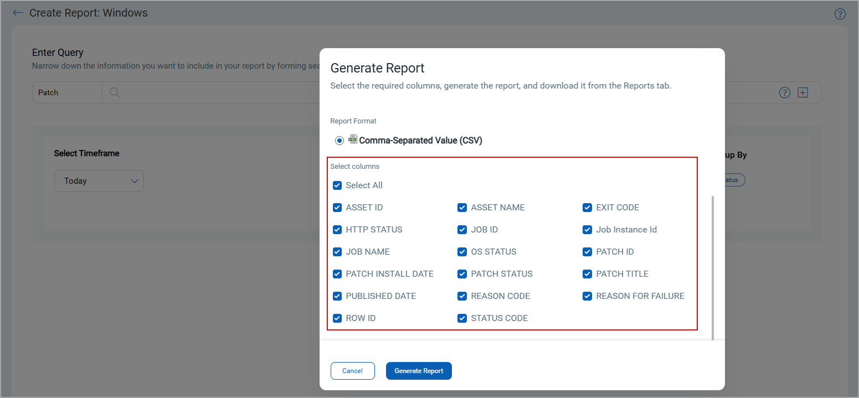Click the Patch query type selector
Screen dimensions: 859x398
(67, 93)
